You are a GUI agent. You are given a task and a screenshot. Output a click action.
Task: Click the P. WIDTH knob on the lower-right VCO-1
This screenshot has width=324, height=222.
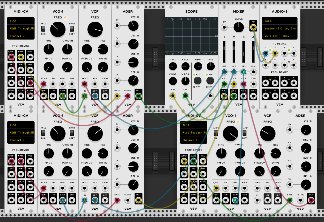(x=240, y=153)
